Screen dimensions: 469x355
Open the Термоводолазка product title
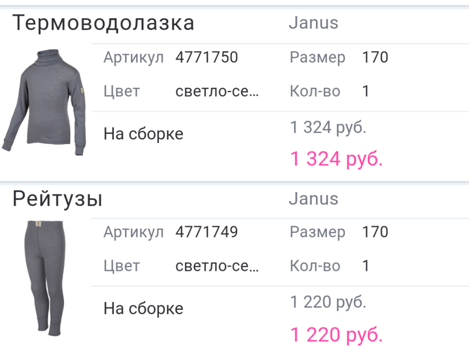pos(104,23)
